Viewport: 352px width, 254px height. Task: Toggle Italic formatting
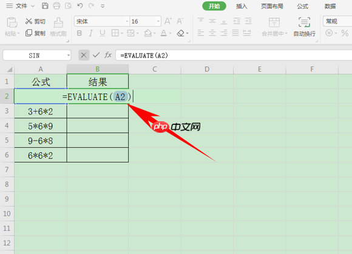tap(90, 33)
